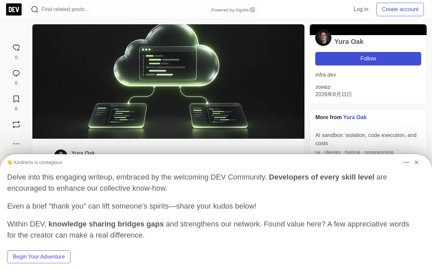Open the sidebar more-options ellipsis
Viewport: 432px width, 270px height.
pos(16,144)
